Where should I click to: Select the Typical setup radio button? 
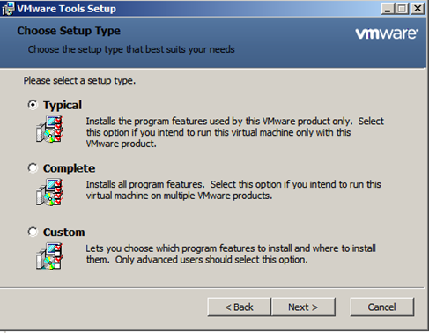pos(33,105)
